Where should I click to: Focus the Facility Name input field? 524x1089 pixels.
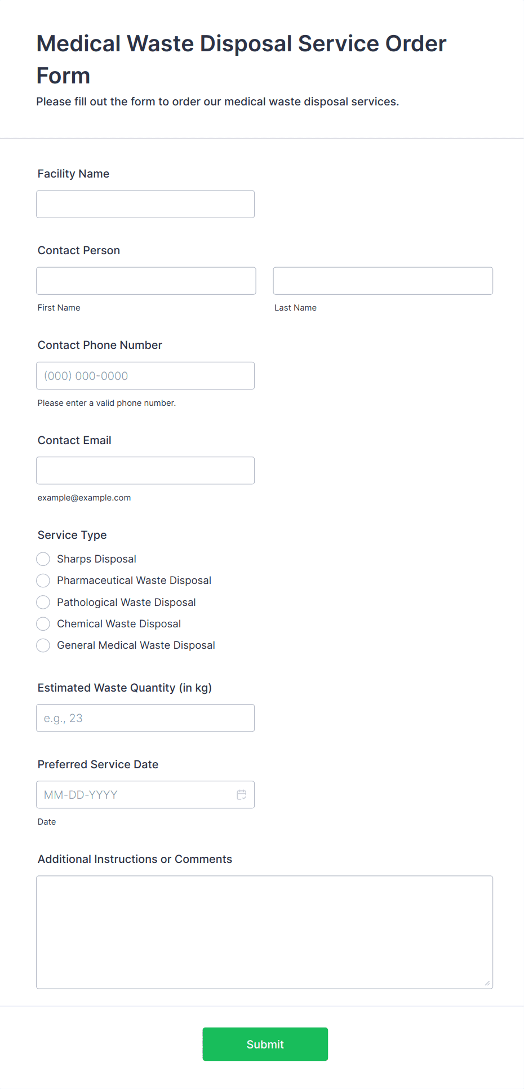click(x=145, y=204)
